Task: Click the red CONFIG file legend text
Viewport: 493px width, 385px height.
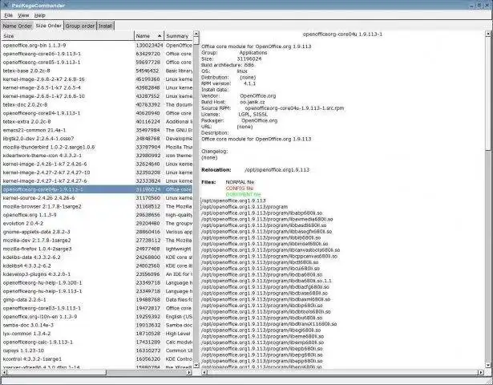Action: point(239,188)
